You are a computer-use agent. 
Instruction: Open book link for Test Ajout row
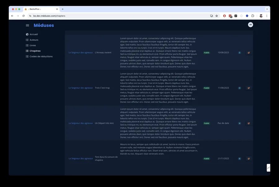coord(81,158)
